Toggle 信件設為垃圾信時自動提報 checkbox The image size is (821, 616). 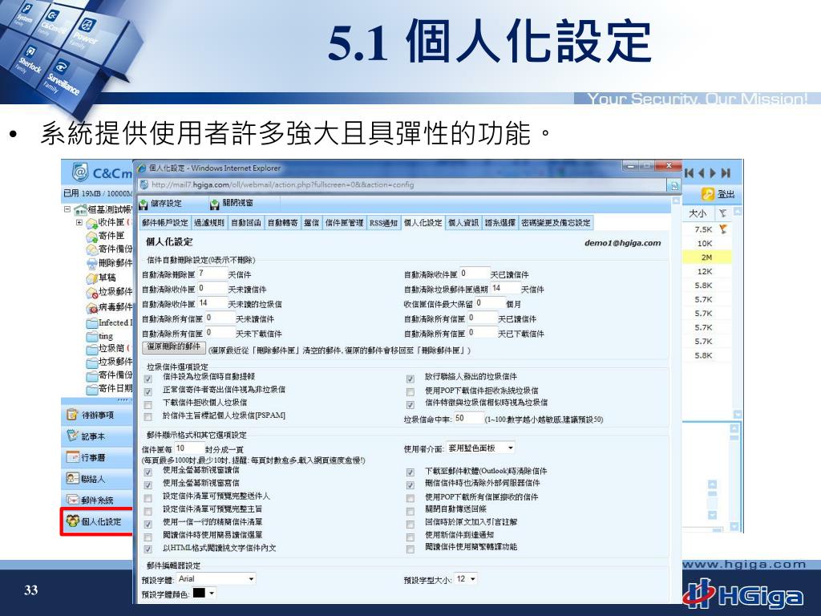[148, 379]
